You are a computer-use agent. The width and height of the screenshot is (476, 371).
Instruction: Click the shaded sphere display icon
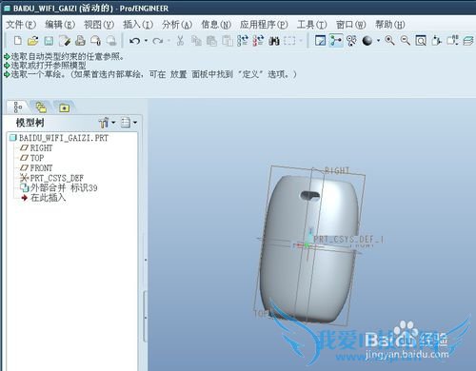tap(367, 41)
